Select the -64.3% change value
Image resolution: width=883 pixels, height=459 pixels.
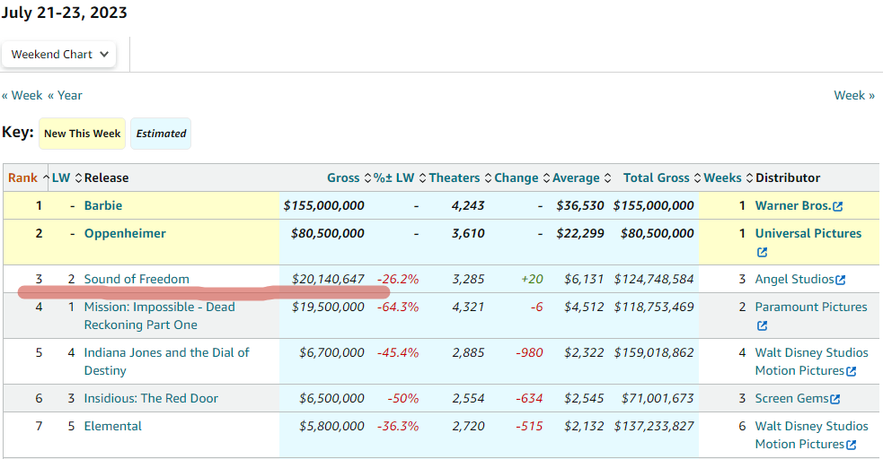[x=398, y=307]
